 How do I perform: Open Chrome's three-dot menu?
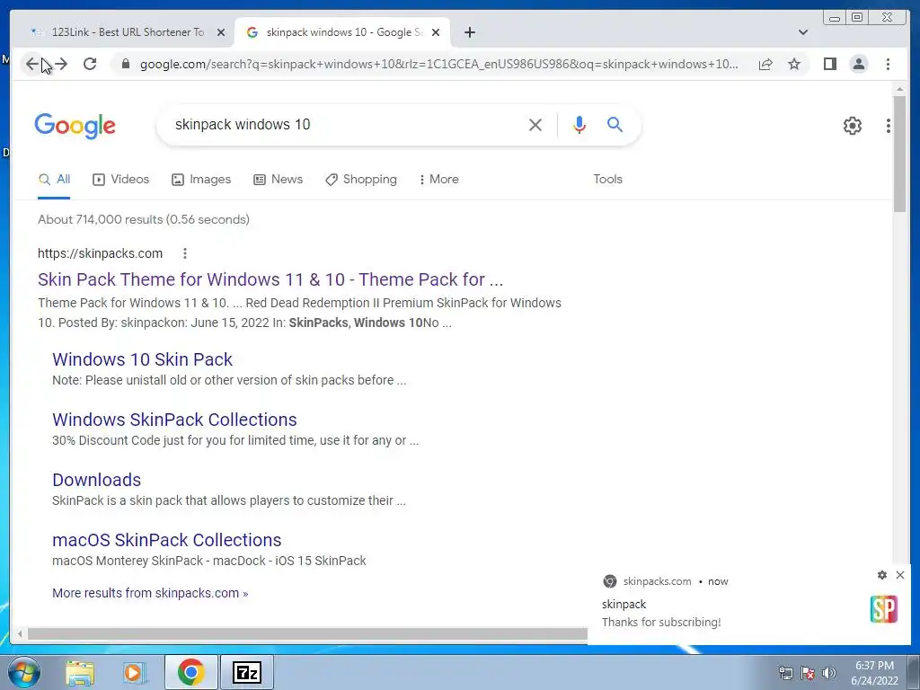pos(888,64)
